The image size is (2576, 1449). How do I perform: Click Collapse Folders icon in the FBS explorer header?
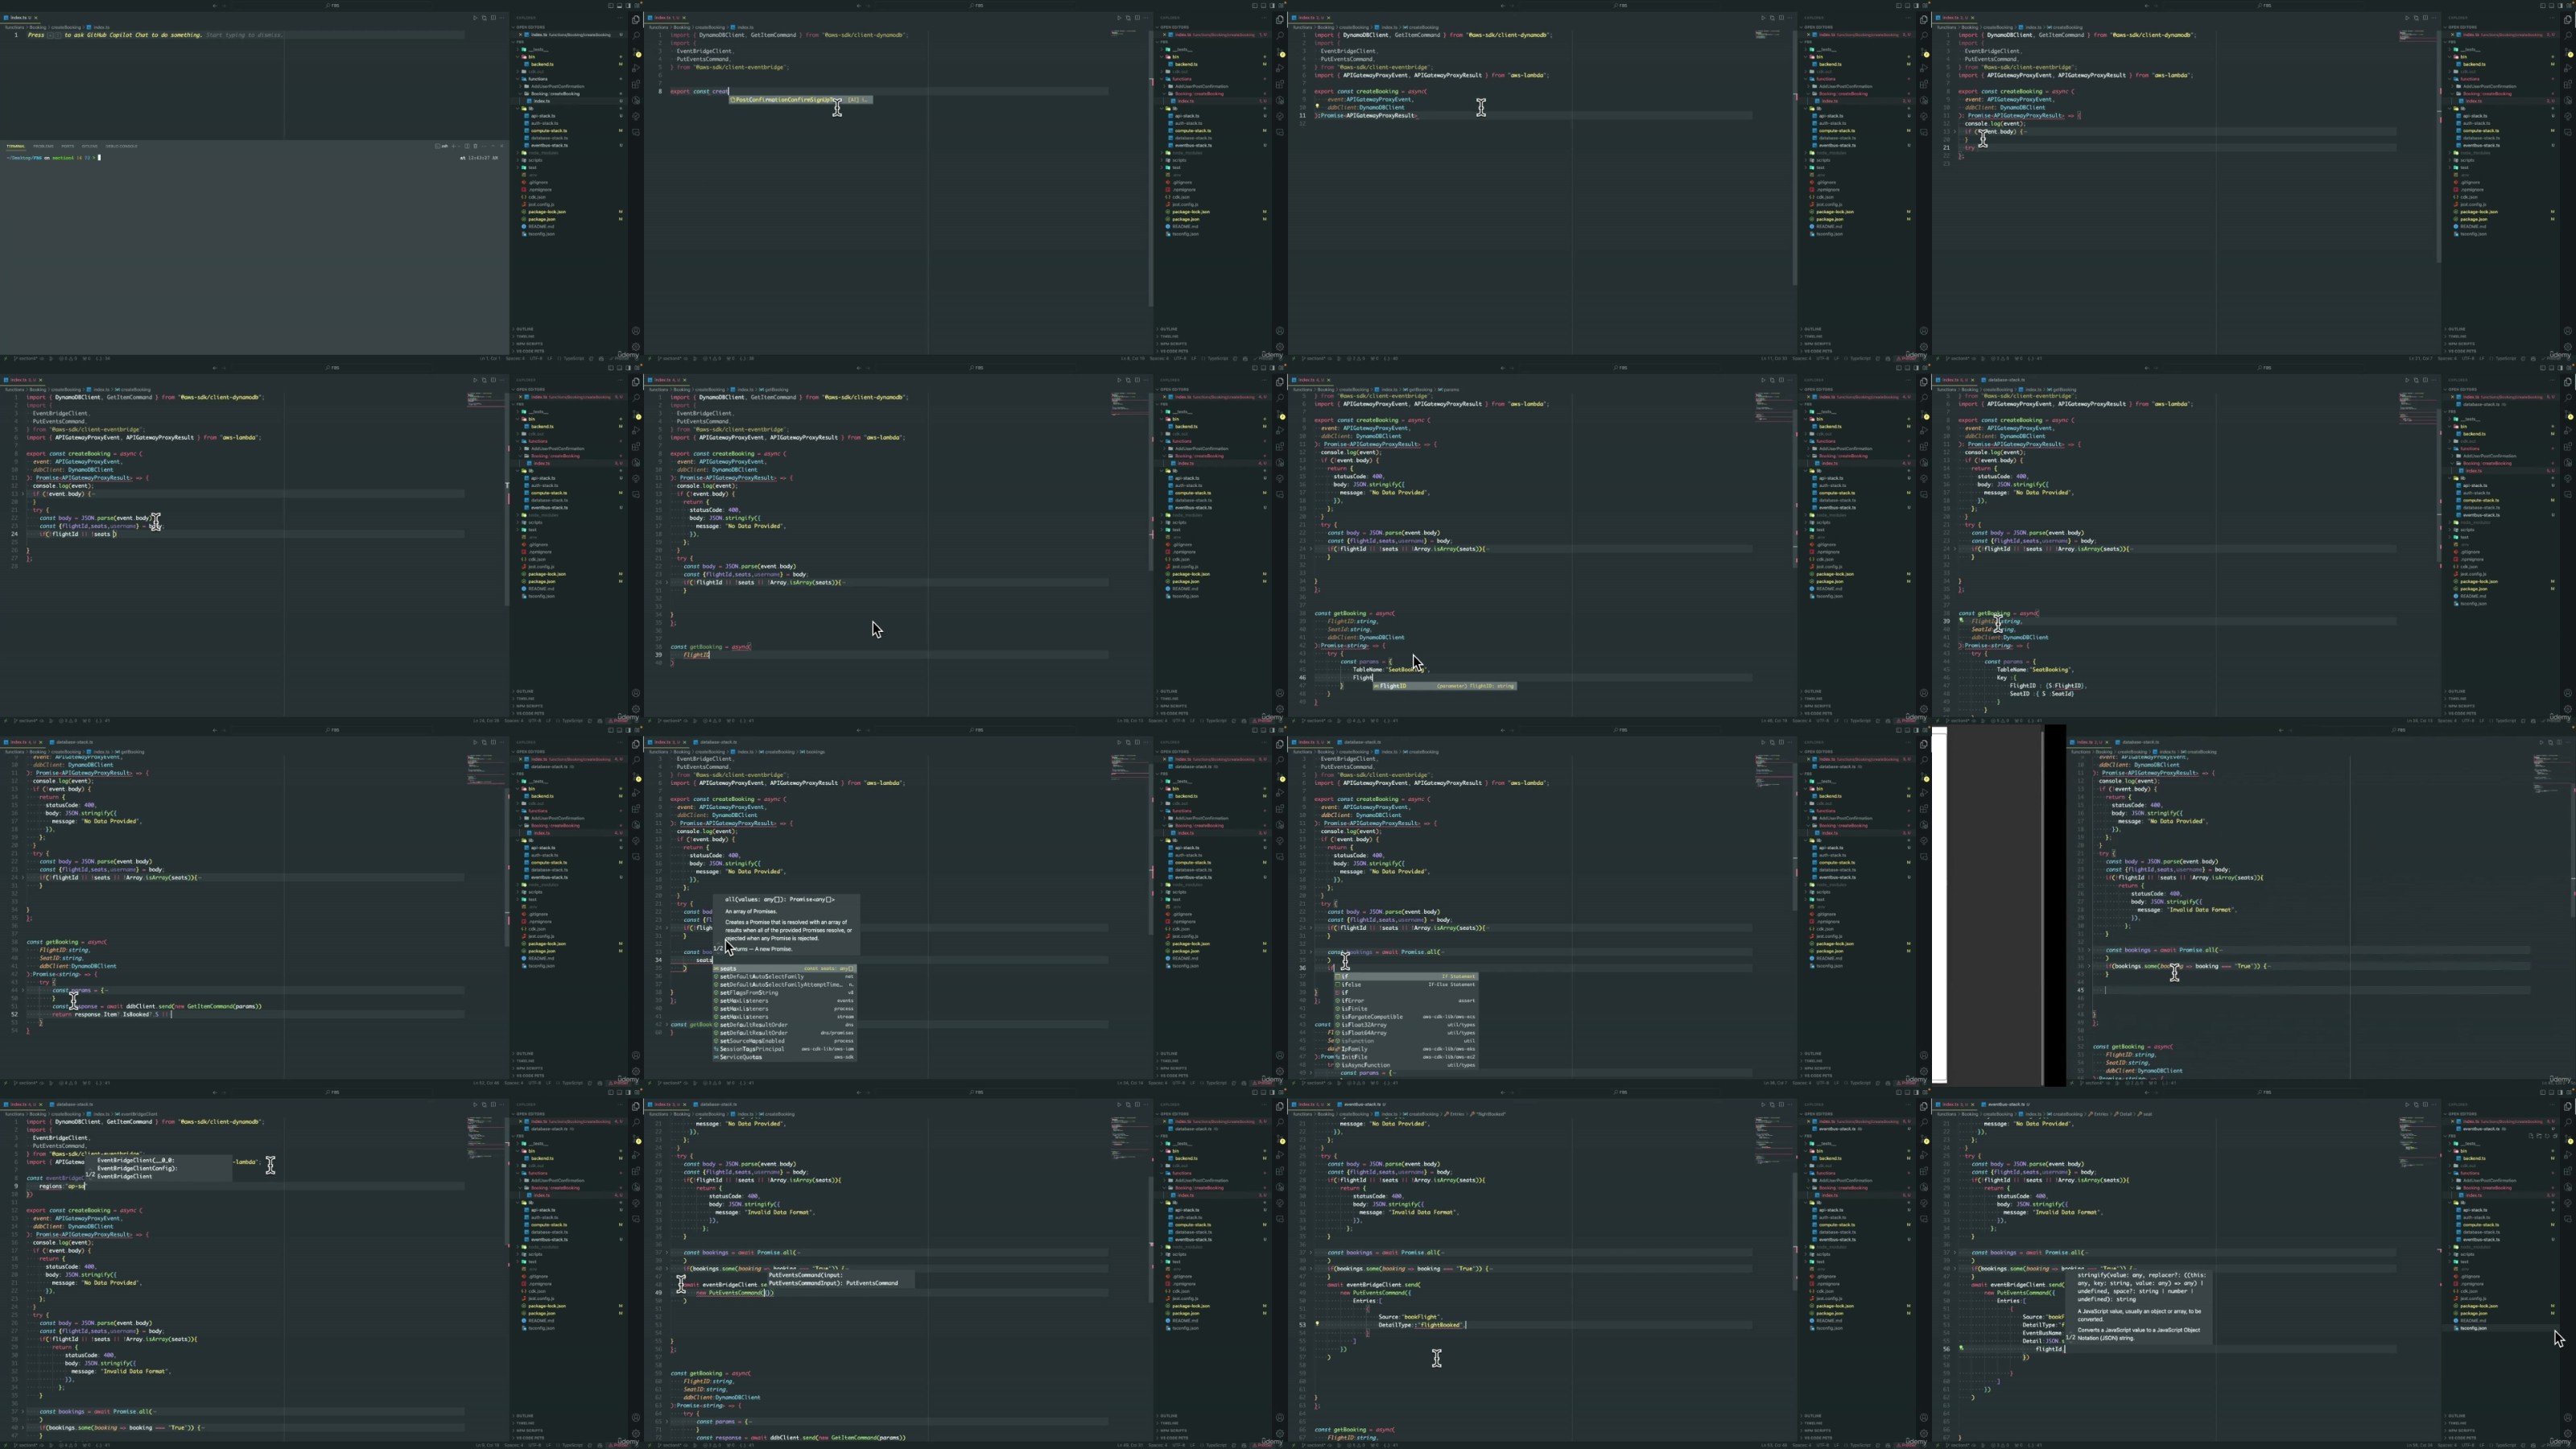2556,1136
